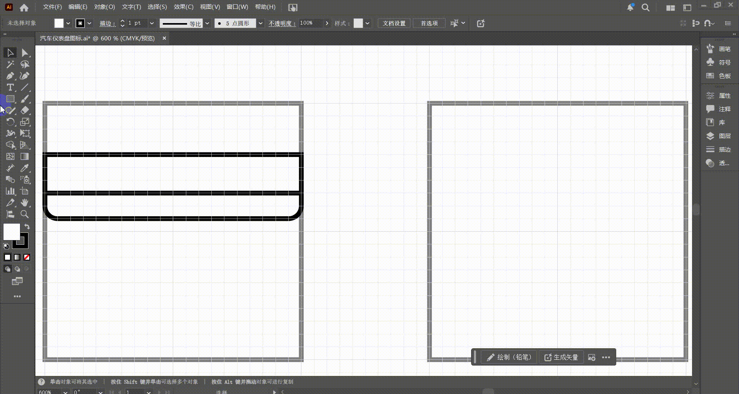Viewport: 739px width, 394px height.
Task: Open the search icon in title bar
Action: (645, 8)
